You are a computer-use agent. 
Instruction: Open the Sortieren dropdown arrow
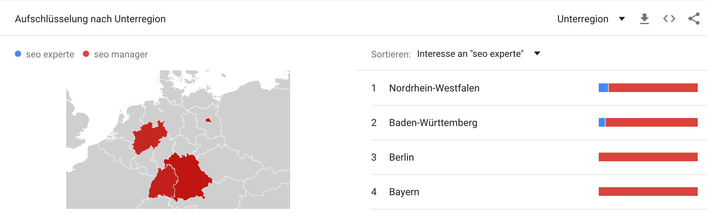point(537,53)
